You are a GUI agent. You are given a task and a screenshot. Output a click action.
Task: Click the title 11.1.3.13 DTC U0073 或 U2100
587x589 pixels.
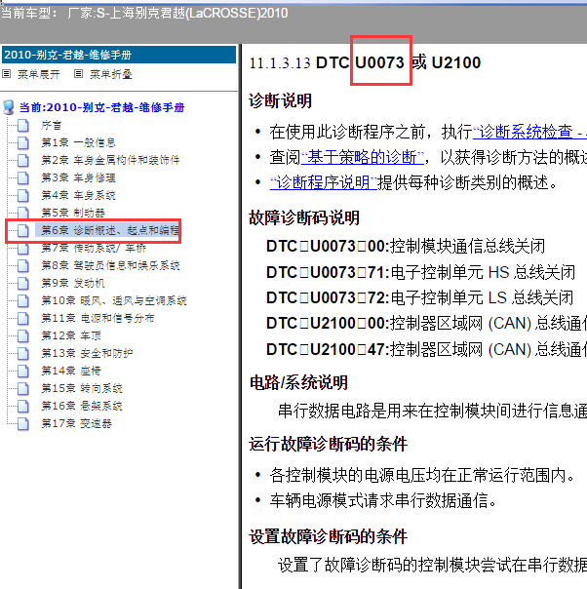[x=365, y=62]
